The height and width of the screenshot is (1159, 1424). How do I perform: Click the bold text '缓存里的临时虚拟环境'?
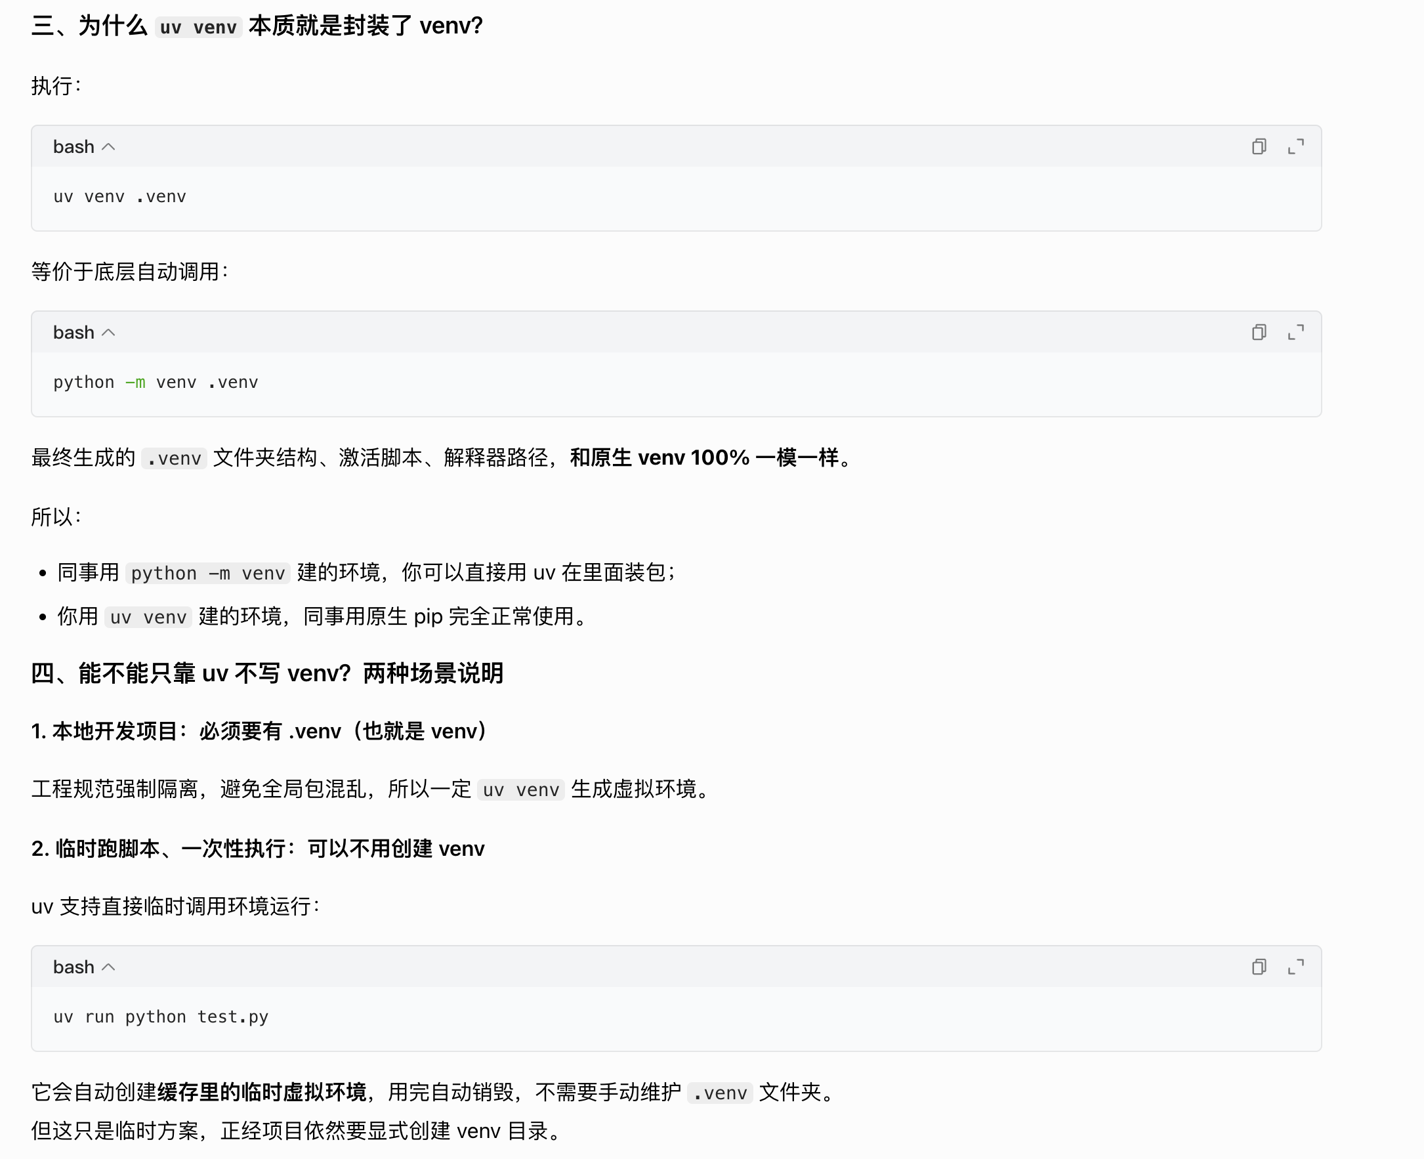point(262,1092)
